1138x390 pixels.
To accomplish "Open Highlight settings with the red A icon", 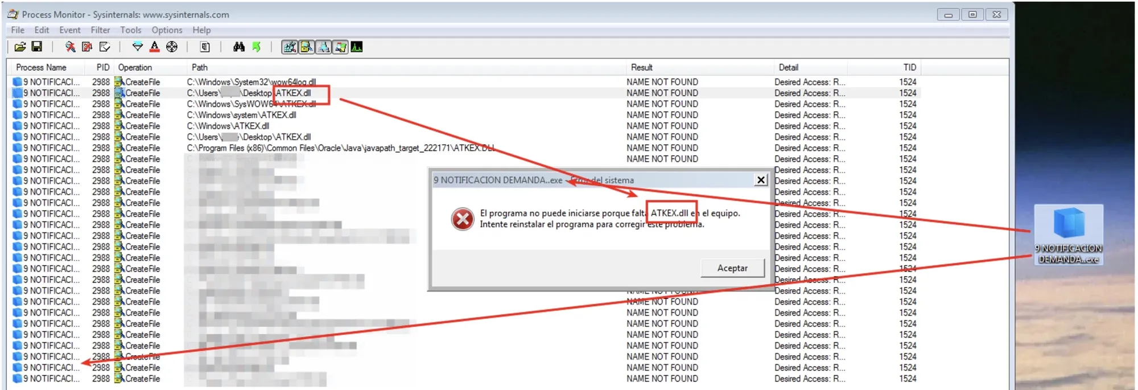I will [155, 47].
